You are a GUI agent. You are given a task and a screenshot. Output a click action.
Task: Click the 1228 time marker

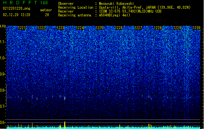[x=158, y=28]
